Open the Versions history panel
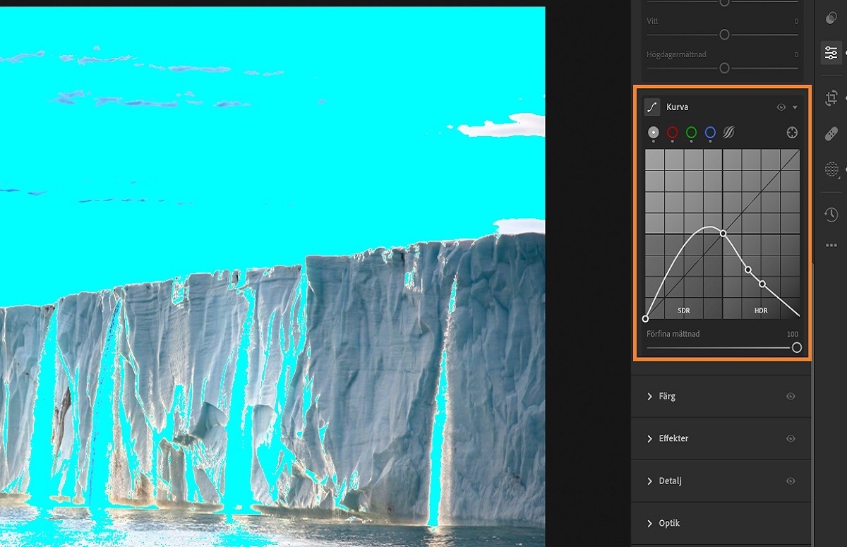 (831, 214)
